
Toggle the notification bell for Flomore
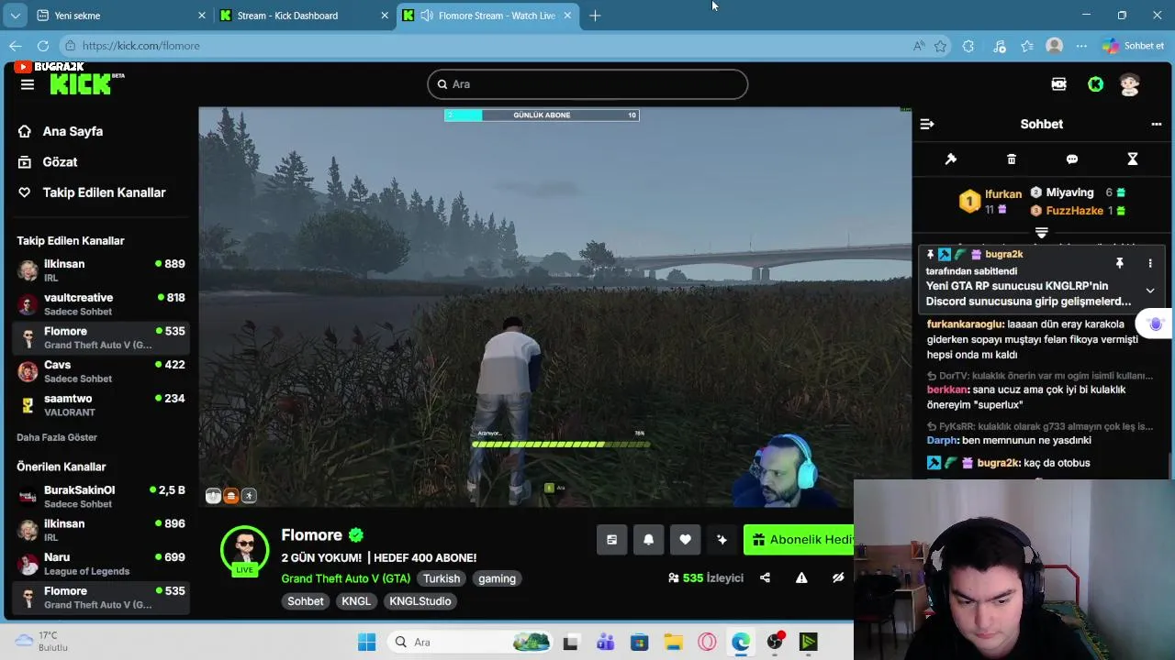point(648,540)
